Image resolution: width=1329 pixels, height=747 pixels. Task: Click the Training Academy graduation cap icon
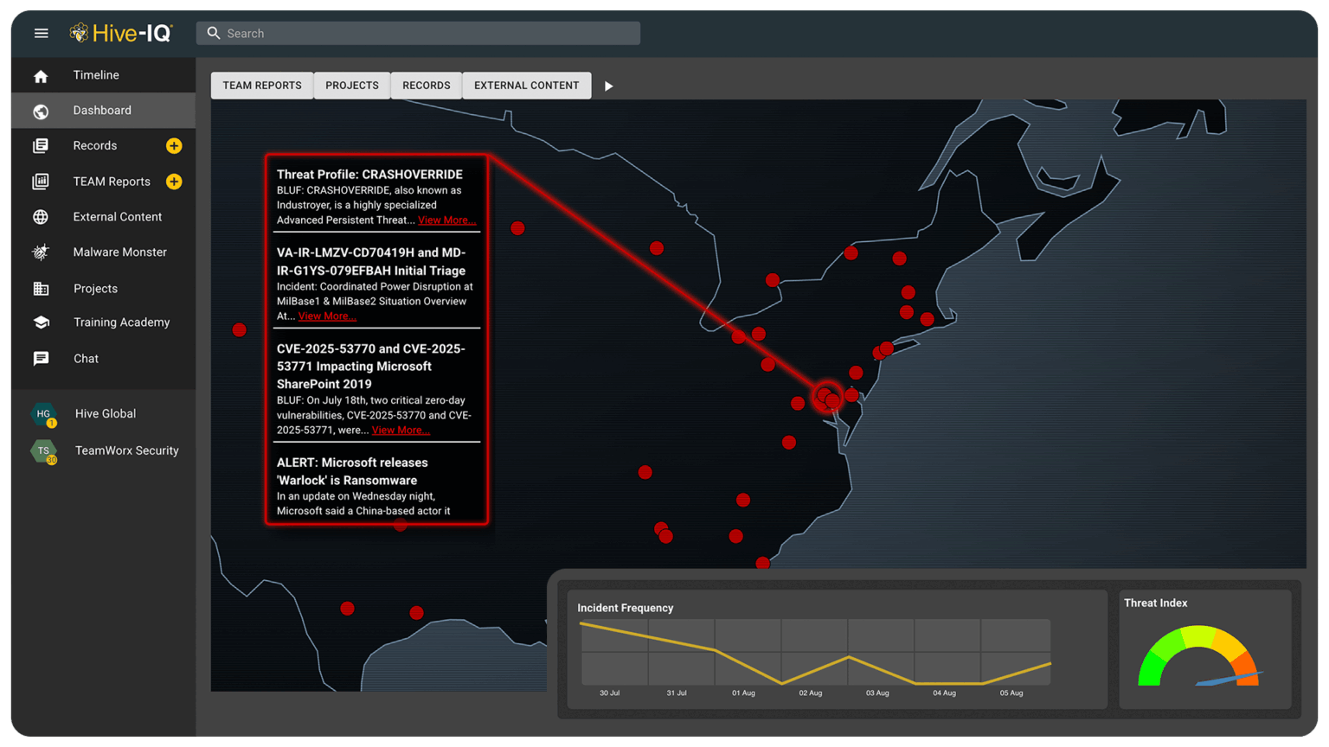point(41,322)
